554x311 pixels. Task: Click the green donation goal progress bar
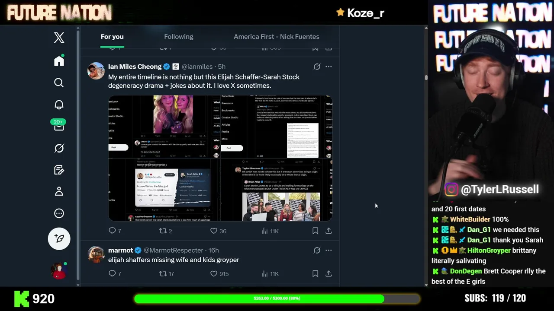(277, 298)
